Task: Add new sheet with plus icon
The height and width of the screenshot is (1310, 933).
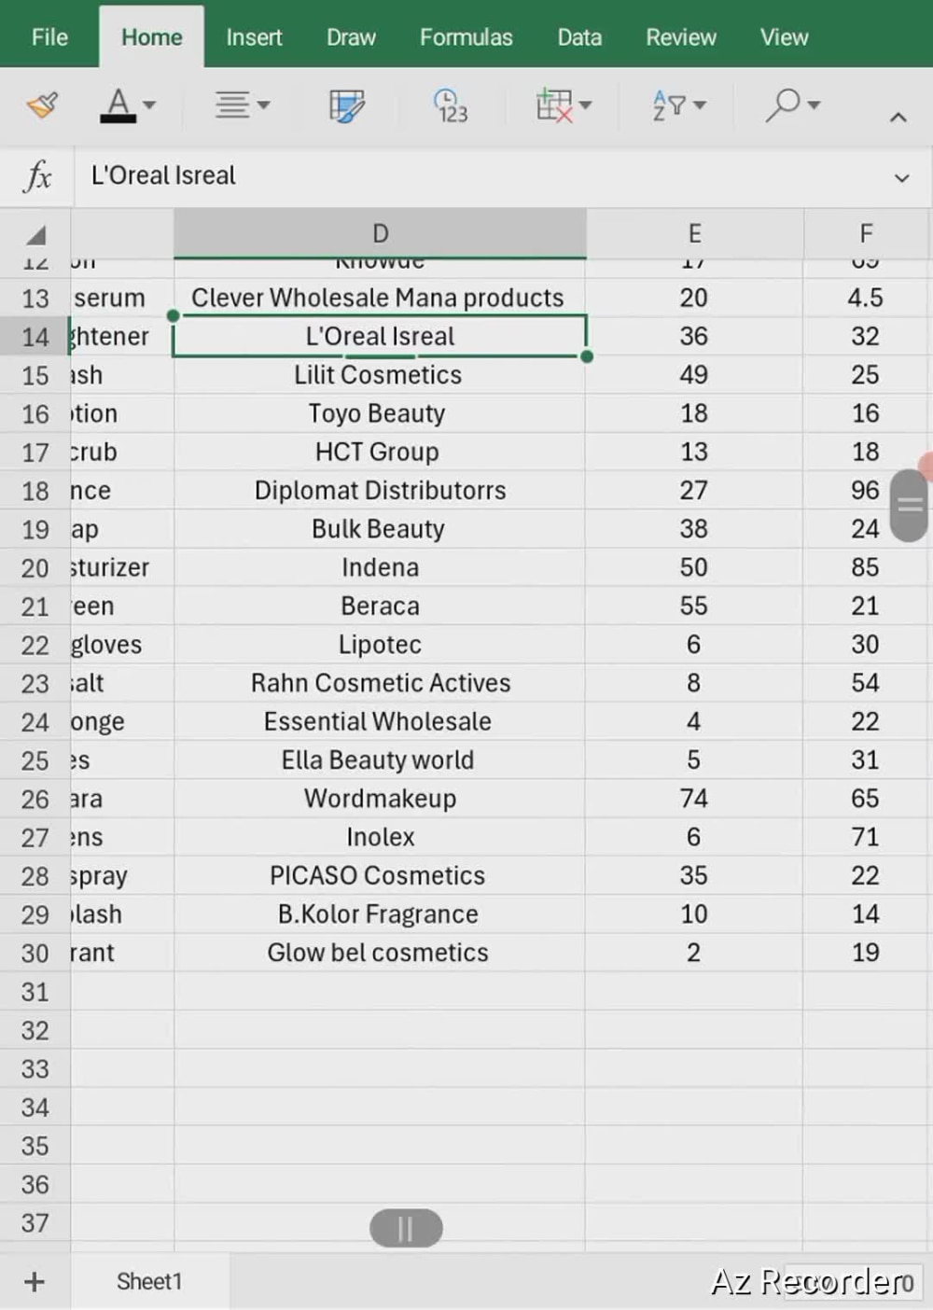Action: pyautogui.click(x=35, y=1282)
